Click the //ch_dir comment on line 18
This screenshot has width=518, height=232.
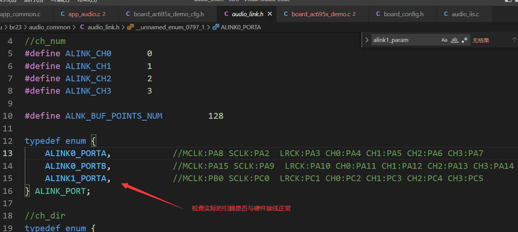(x=45, y=215)
